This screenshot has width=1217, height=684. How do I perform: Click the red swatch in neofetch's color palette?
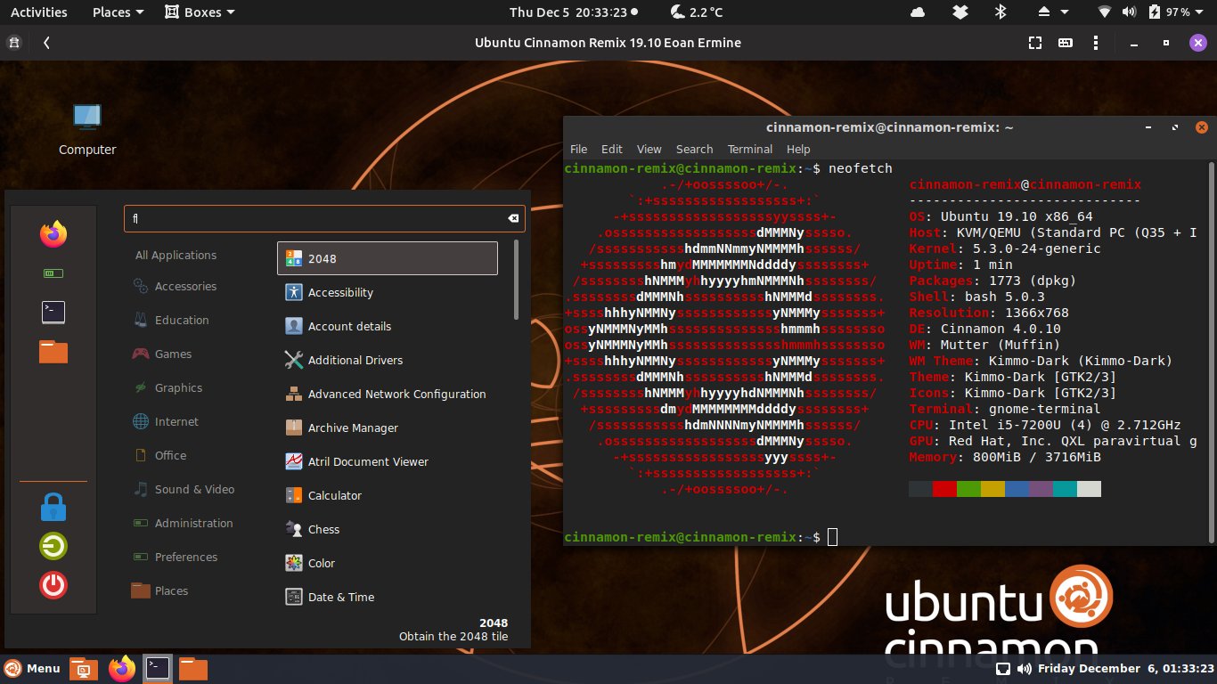click(944, 488)
